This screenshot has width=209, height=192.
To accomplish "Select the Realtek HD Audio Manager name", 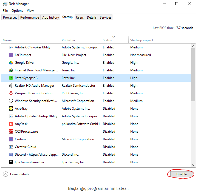I will point(34,86).
